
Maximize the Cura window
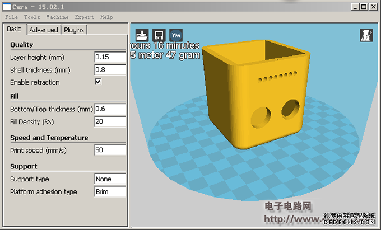pyautogui.click(x=364, y=7)
